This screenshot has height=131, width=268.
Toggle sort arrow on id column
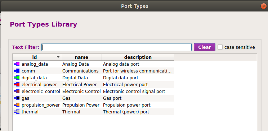click(58, 57)
